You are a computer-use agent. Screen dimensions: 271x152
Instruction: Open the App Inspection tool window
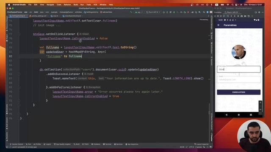pos(132,144)
